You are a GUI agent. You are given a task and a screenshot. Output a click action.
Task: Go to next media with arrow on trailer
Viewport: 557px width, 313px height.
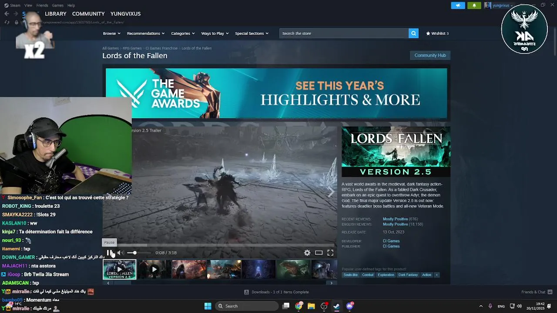coord(331,193)
